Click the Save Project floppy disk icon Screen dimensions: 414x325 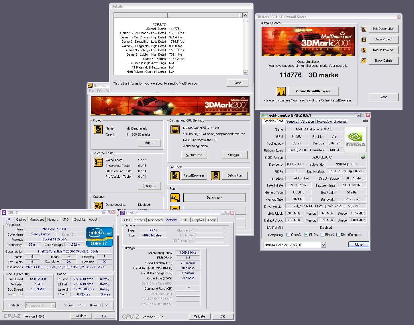pos(364,40)
